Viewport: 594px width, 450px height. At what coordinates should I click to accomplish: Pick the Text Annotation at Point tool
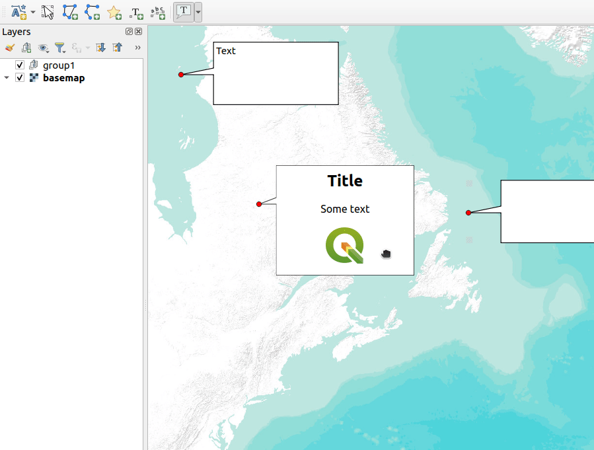point(136,12)
